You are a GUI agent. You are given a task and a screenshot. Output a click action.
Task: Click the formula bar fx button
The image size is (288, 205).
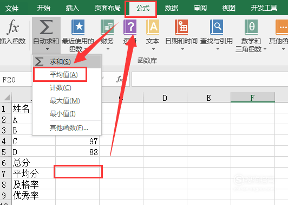pyautogui.click(x=120, y=79)
